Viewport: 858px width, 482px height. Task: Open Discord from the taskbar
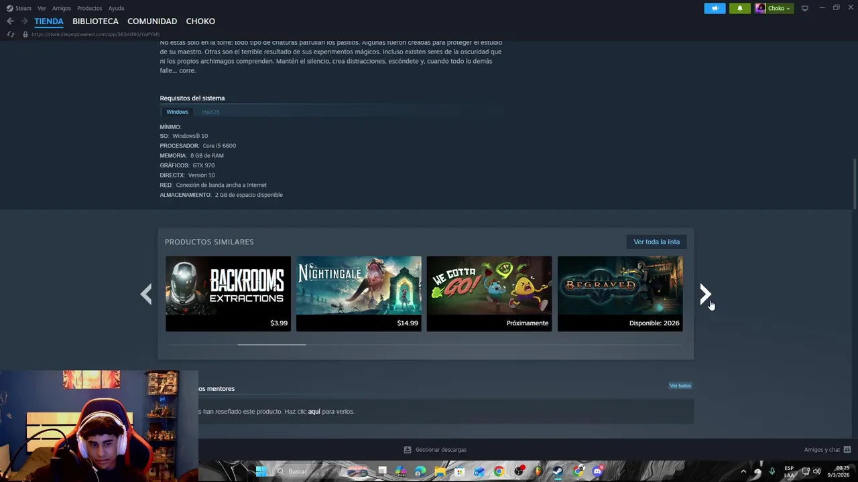click(x=598, y=471)
